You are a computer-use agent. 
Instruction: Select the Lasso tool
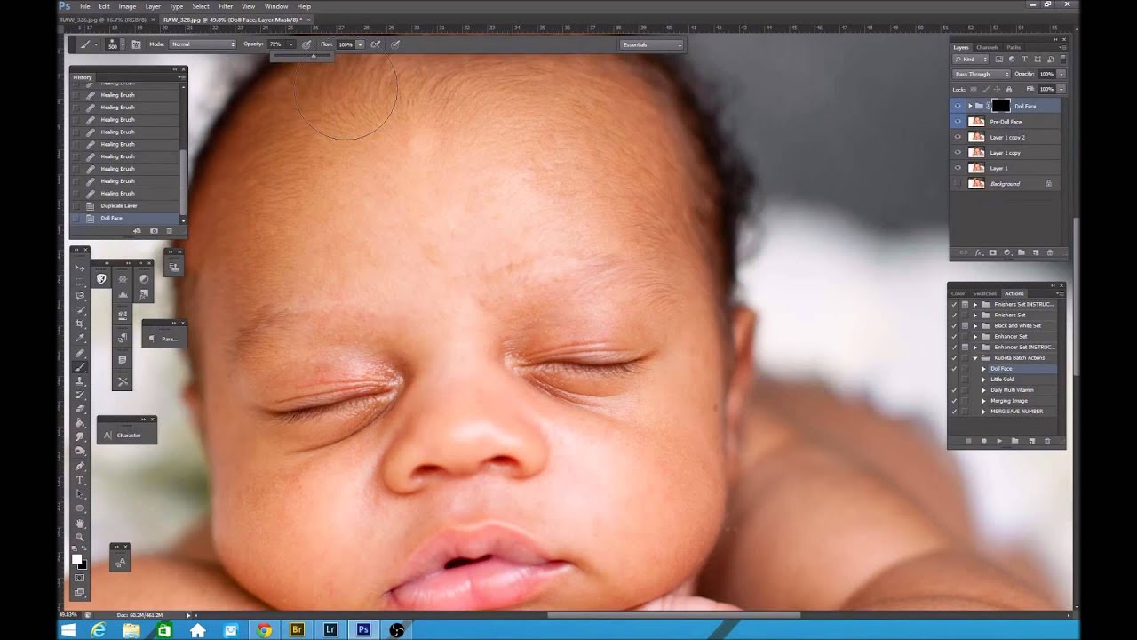click(x=80, y=297)
